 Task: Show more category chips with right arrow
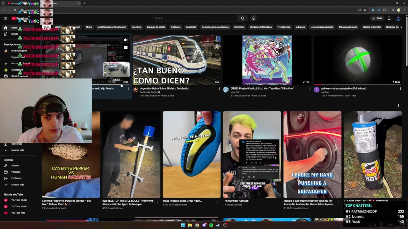click(x=401, y=27)
